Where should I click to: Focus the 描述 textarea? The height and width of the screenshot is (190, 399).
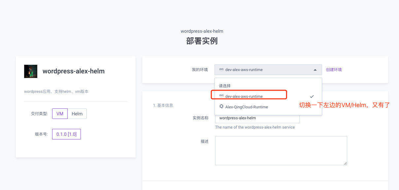pos(281,151)
